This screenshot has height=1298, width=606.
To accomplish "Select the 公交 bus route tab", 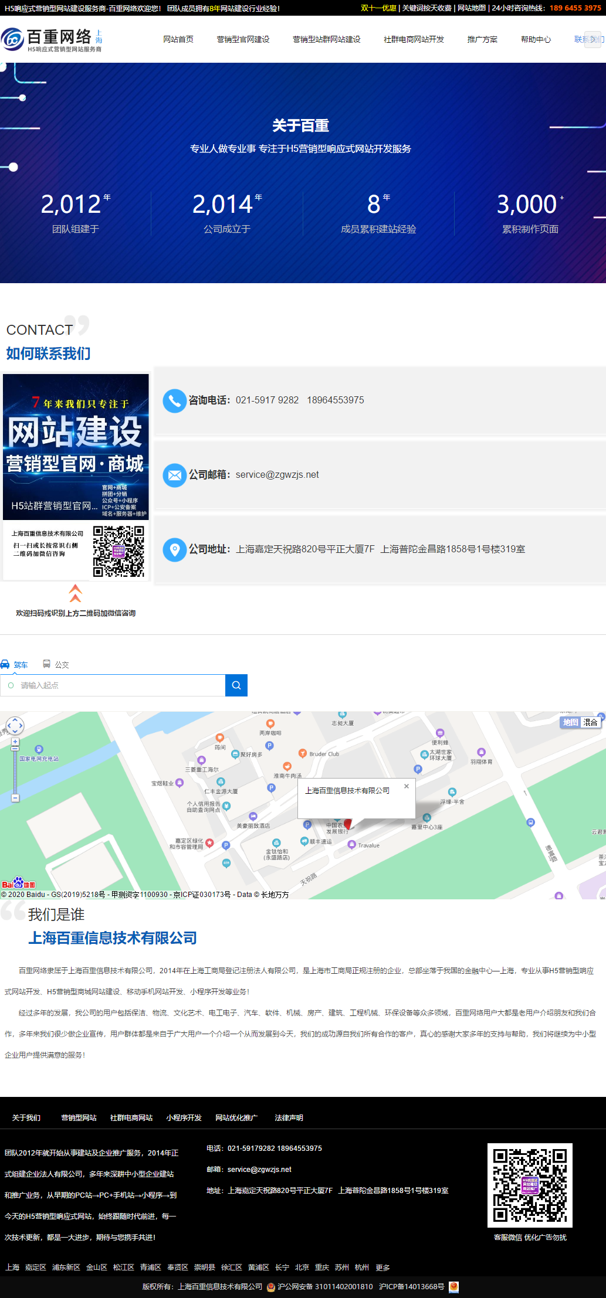I will (x=56, y=664).
